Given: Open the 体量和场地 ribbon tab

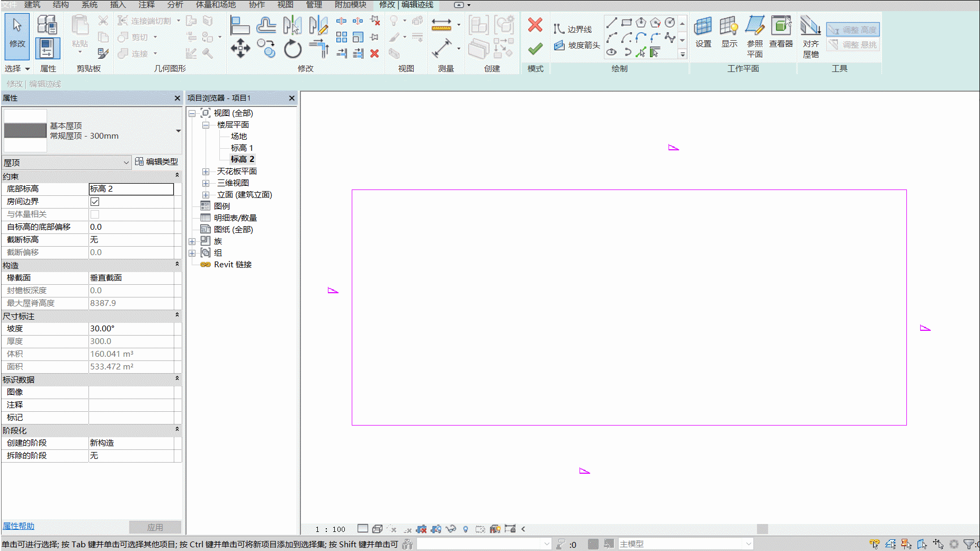Looking at the screenshot, I should coord(216,5).
